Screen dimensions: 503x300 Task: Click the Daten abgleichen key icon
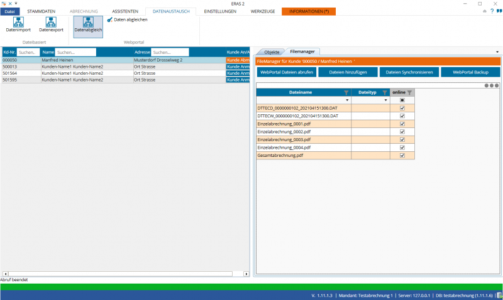(109, 19)
